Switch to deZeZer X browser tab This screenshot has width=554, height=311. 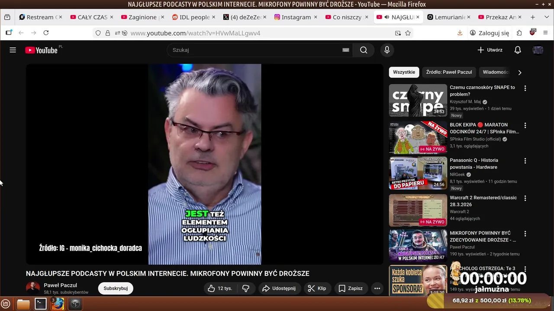pyautogui.click(x=245, y=17)
